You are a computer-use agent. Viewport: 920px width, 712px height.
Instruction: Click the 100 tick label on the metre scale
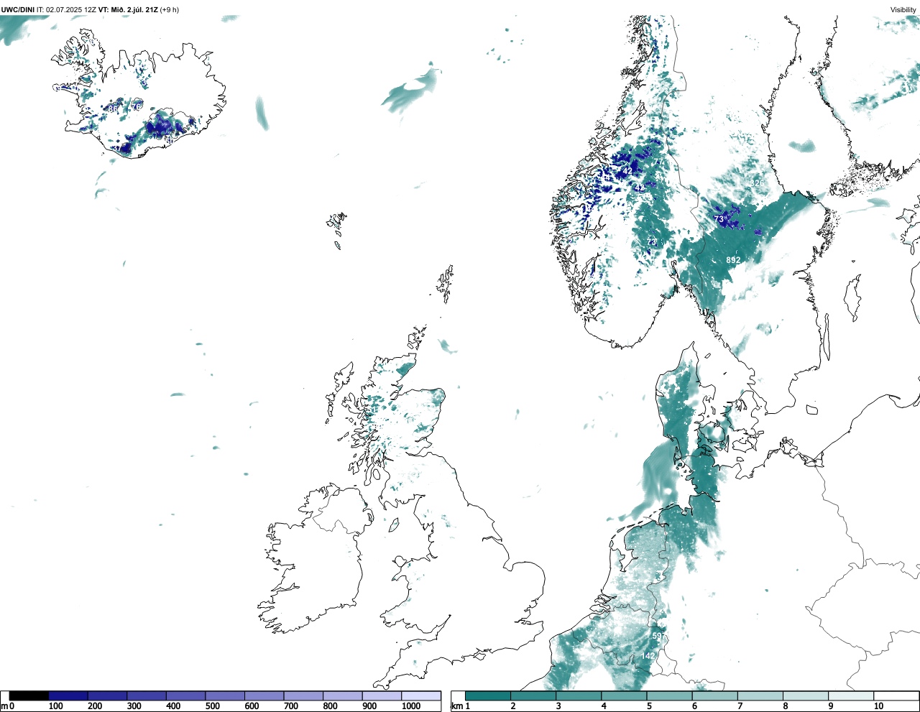[x=55, y=706]
